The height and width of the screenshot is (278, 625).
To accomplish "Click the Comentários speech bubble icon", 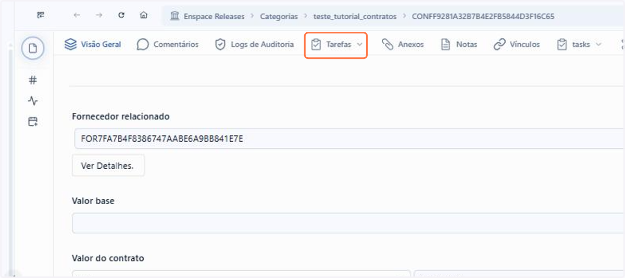I will 143,44.
